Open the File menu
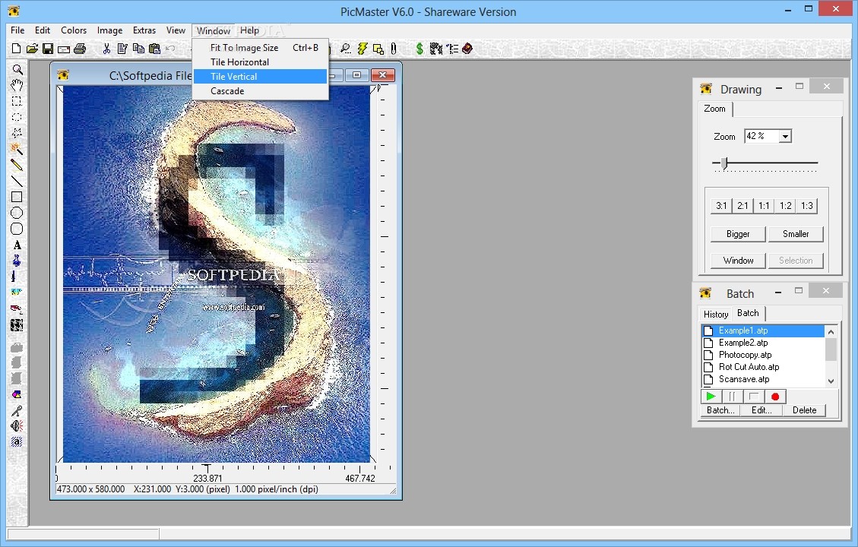This screenshot has width=858, height=547. pos(17,30)
